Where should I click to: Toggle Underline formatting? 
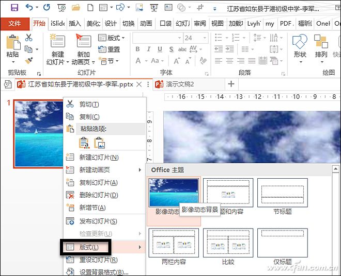[x=160, y=49]
